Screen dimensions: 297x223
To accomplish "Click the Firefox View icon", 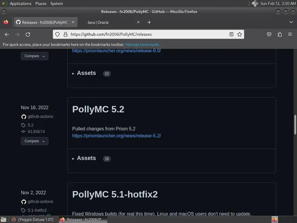I will [6, 22].
